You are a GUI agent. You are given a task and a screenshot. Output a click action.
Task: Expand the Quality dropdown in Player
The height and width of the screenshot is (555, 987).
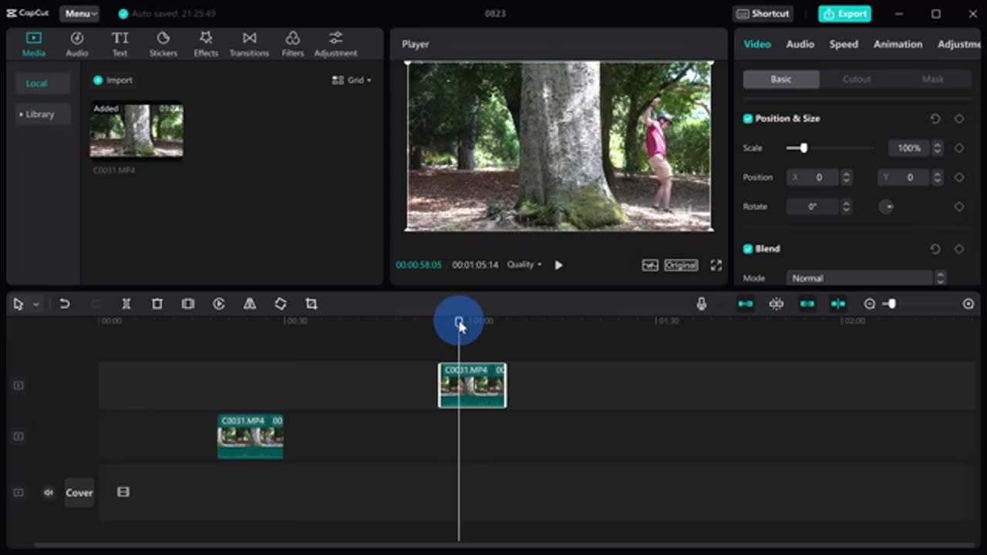pos(524,265)
